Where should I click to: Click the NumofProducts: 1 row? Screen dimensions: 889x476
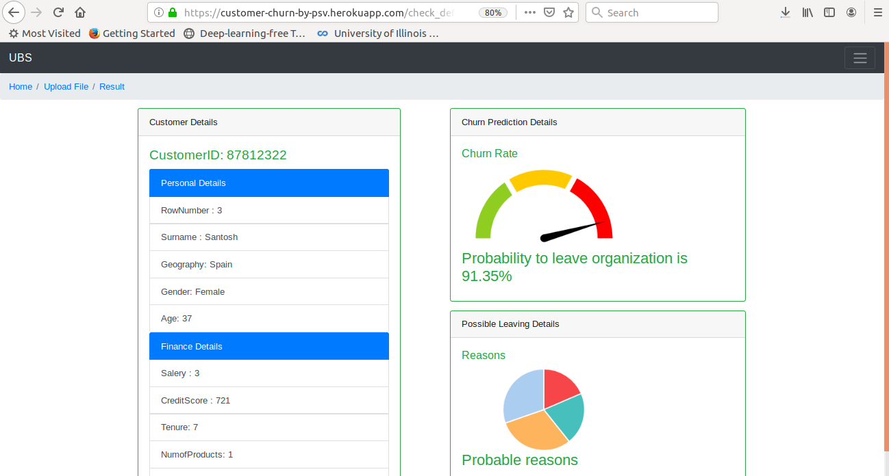tap(269, 455)
